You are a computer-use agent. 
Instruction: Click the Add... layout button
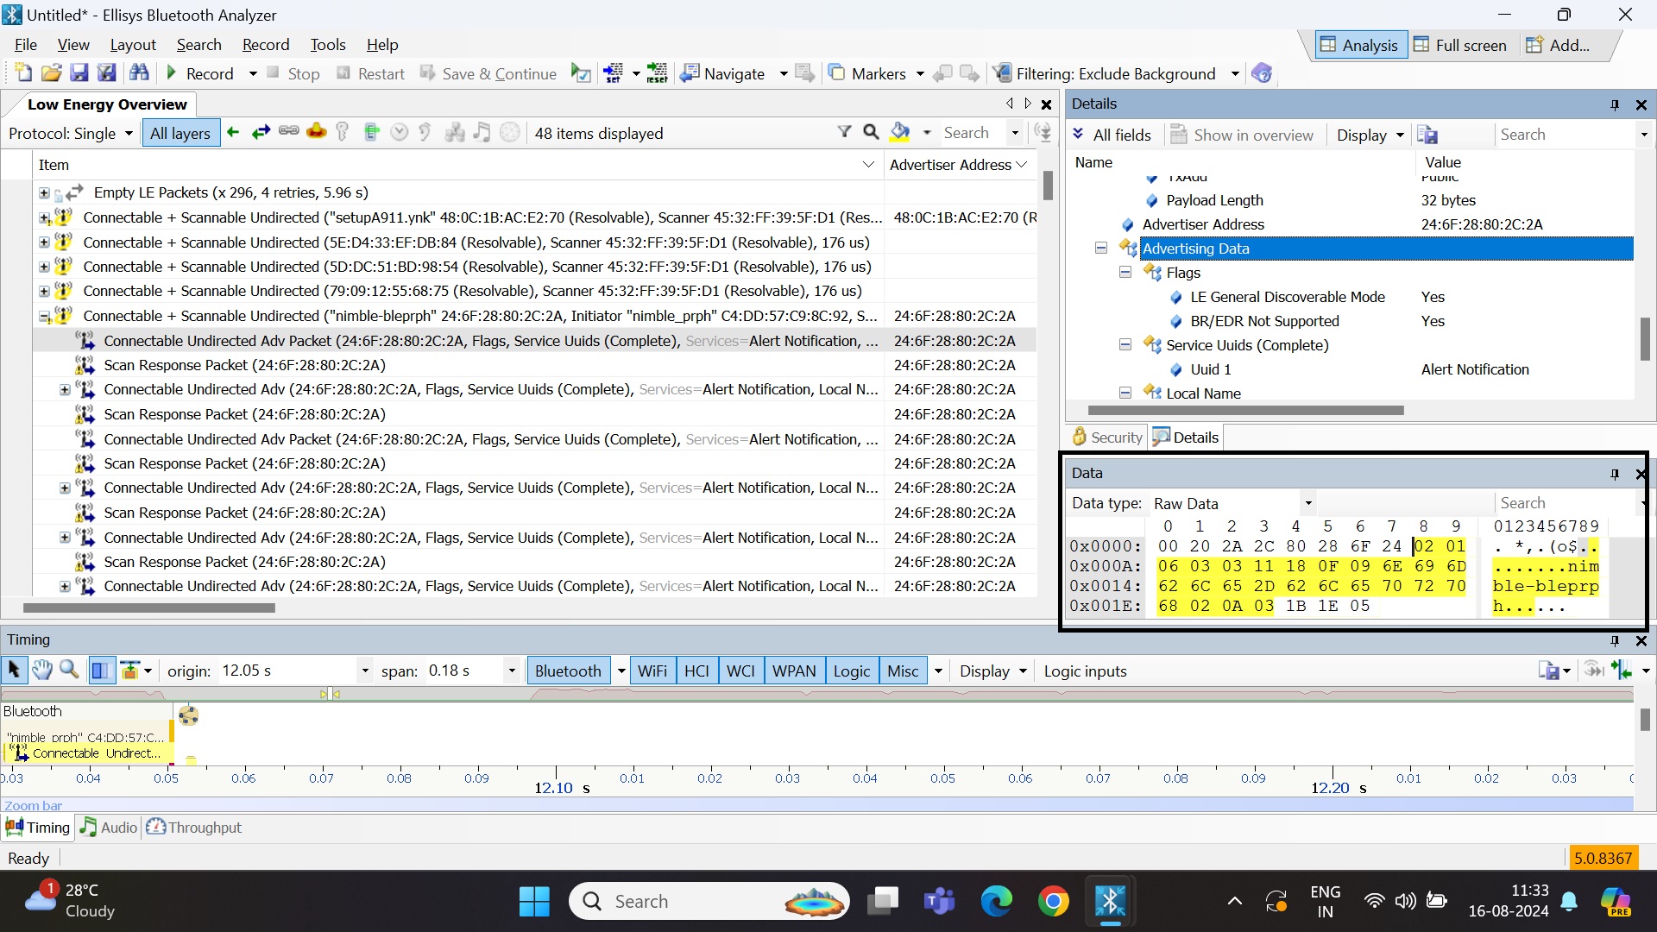coord(1559,45)
